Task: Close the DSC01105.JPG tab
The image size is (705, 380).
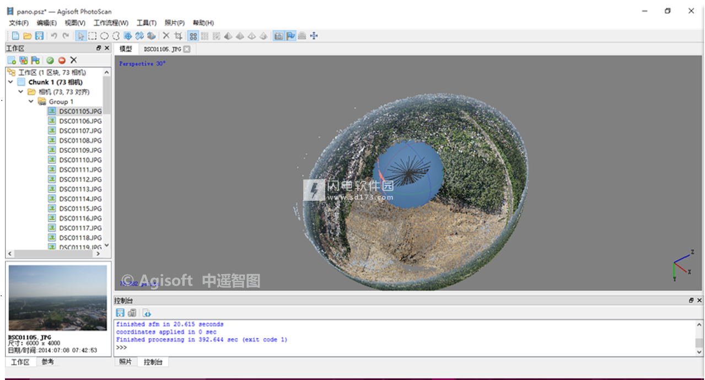Action: (187, 49)
